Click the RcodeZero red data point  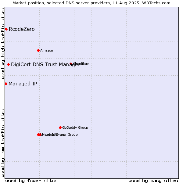pos(6,29)
